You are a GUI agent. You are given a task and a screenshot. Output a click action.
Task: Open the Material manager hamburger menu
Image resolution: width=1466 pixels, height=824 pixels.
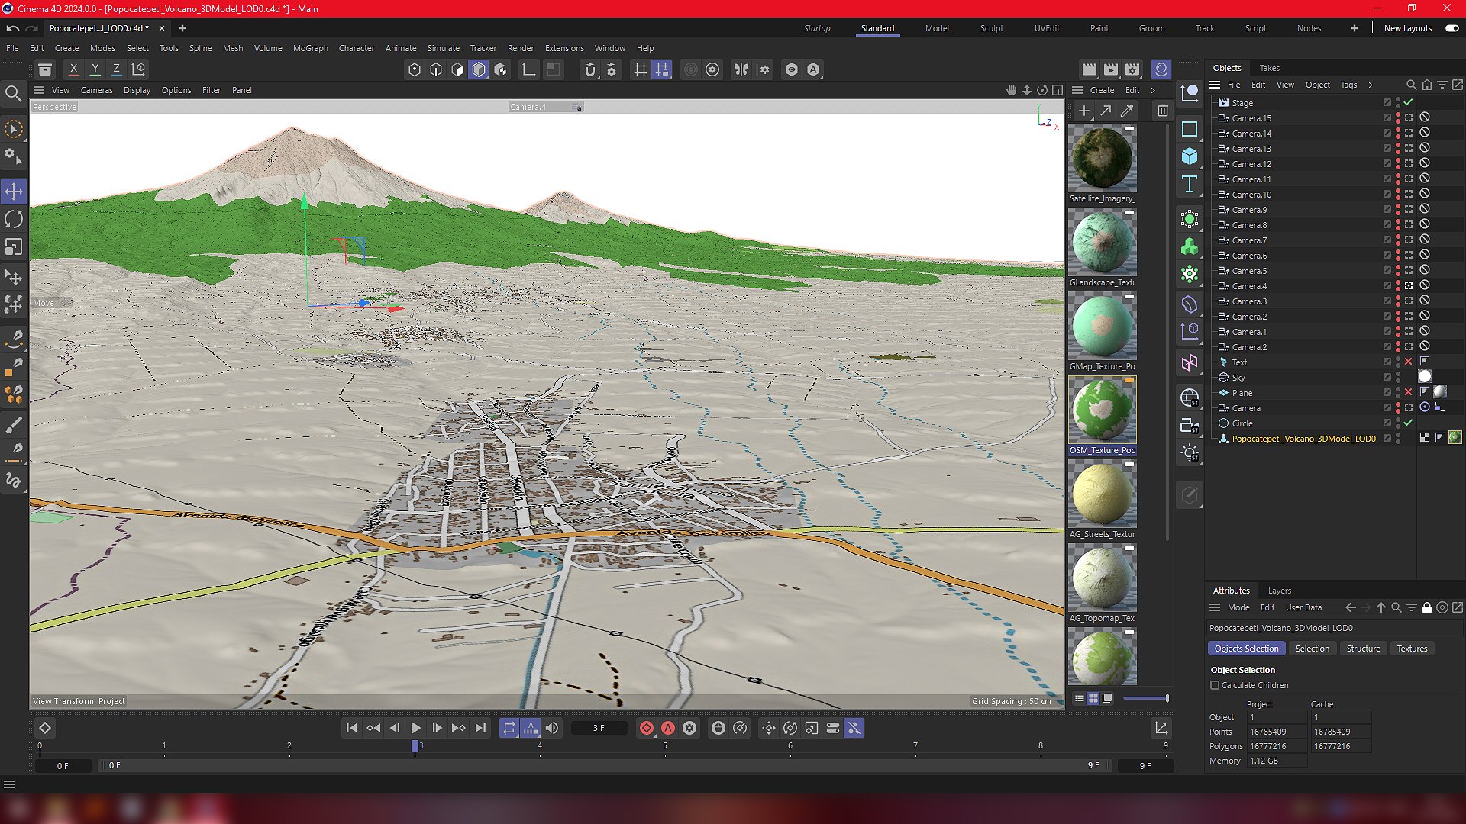[x=1077, y=90]
